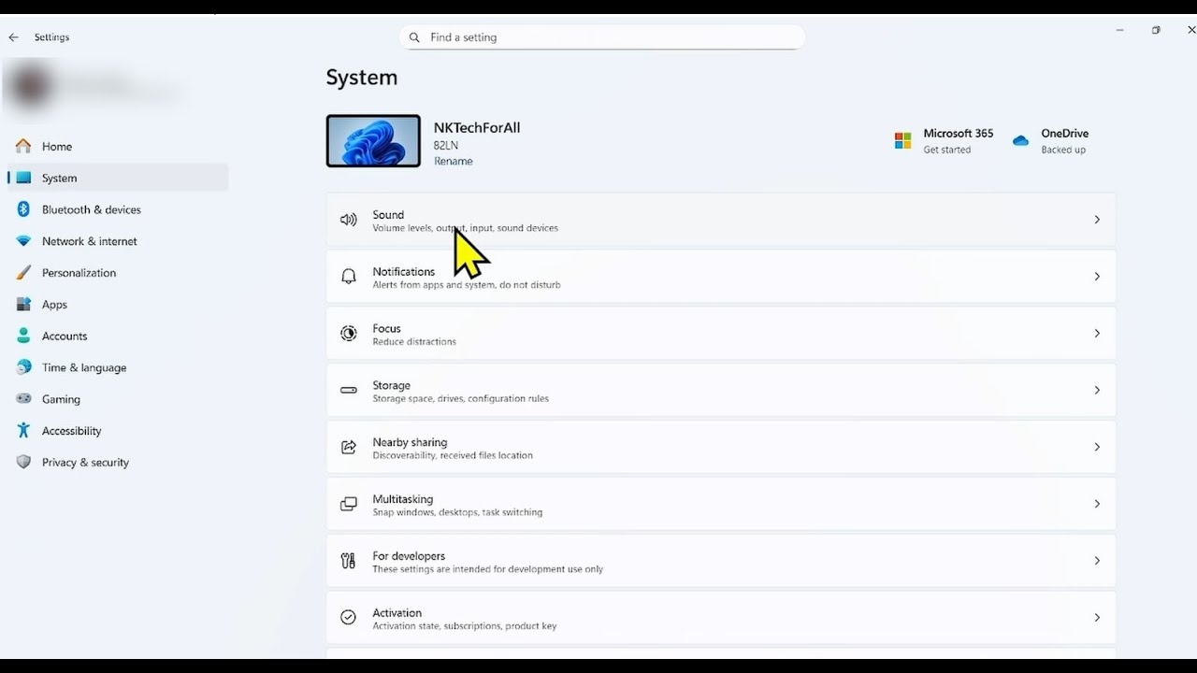Click the Nearby sharing icon
Screen dimensions: 1197x673
tap(349, 447)
